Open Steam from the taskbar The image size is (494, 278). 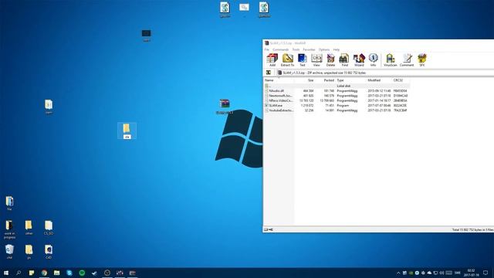(94, 273)
